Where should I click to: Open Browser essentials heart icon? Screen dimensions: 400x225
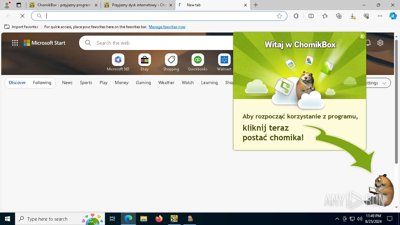(x=366, y=16)
